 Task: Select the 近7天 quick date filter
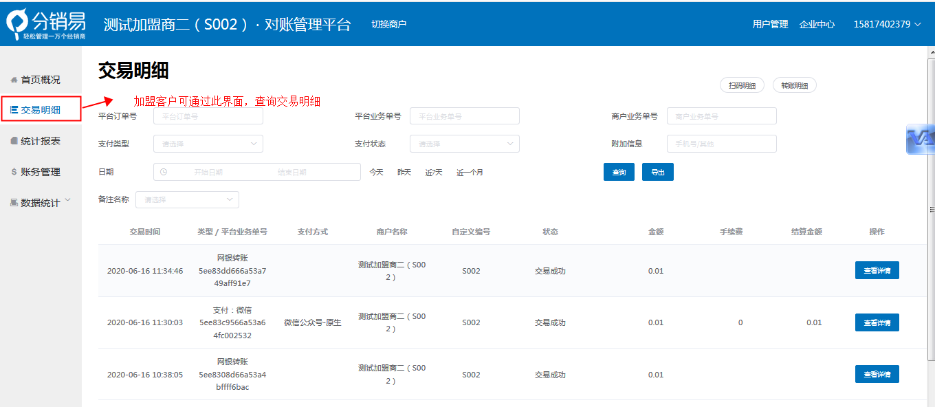(434, 173)
